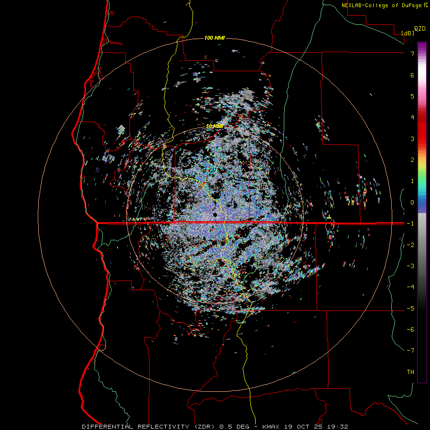Click the NEXLAB-College of DuPage label
This screenshot has width=430, height=430.
point(381,5)
